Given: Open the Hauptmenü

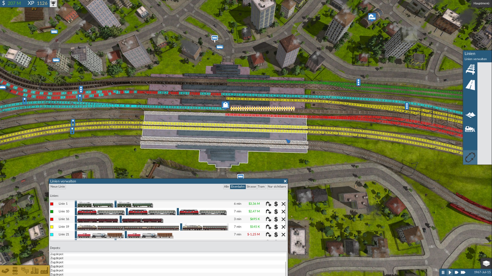Looking at the screenshot, I should point(481,3).
